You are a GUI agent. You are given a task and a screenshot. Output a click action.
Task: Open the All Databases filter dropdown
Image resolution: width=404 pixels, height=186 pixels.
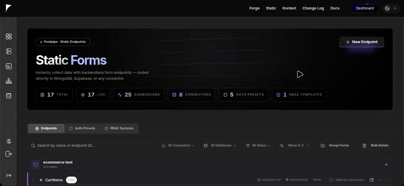(220, 146)
